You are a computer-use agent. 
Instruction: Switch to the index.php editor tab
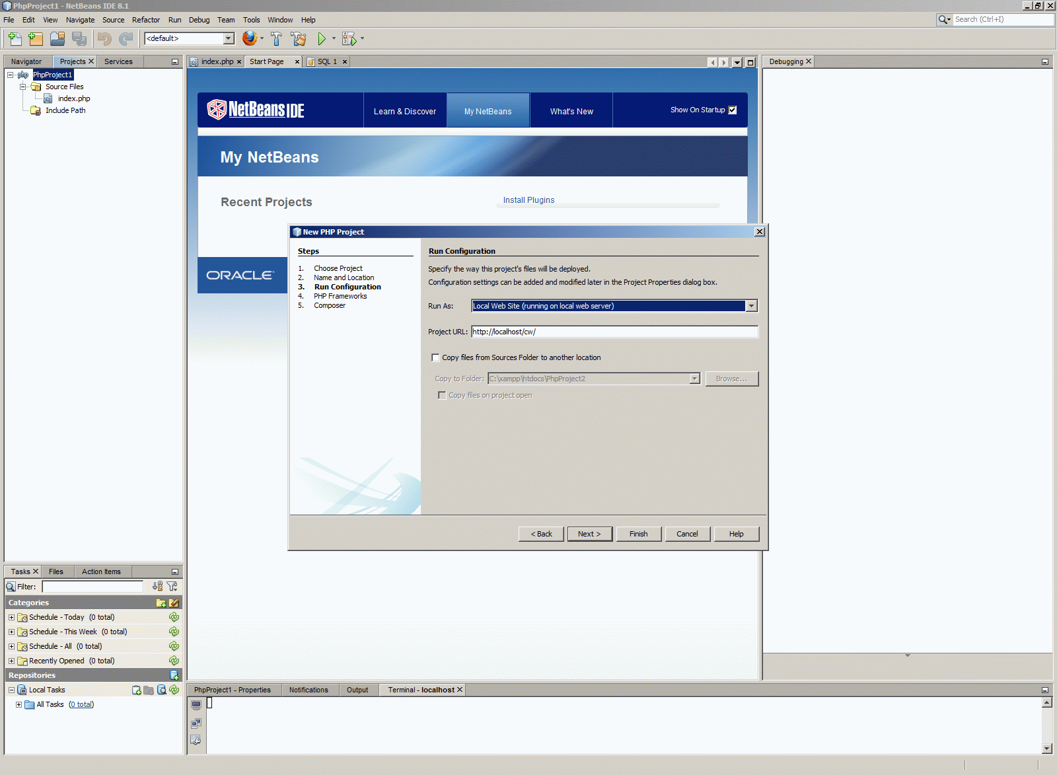pos(217,61)
